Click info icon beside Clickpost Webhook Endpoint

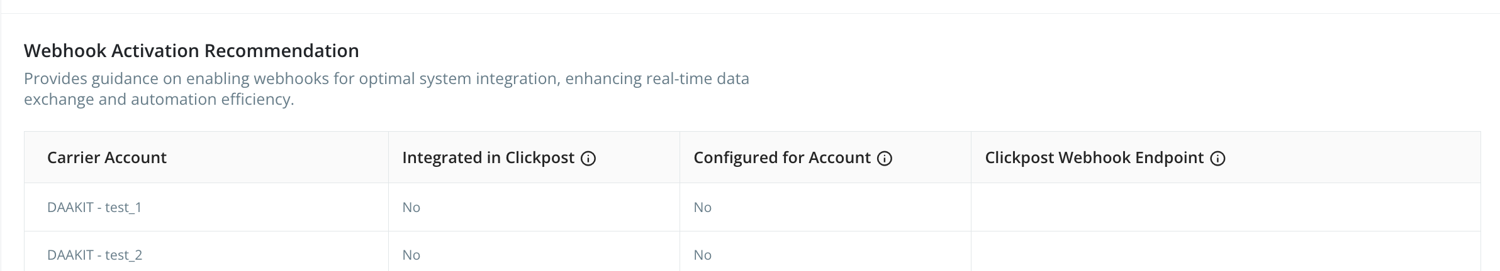point(1218,158)
